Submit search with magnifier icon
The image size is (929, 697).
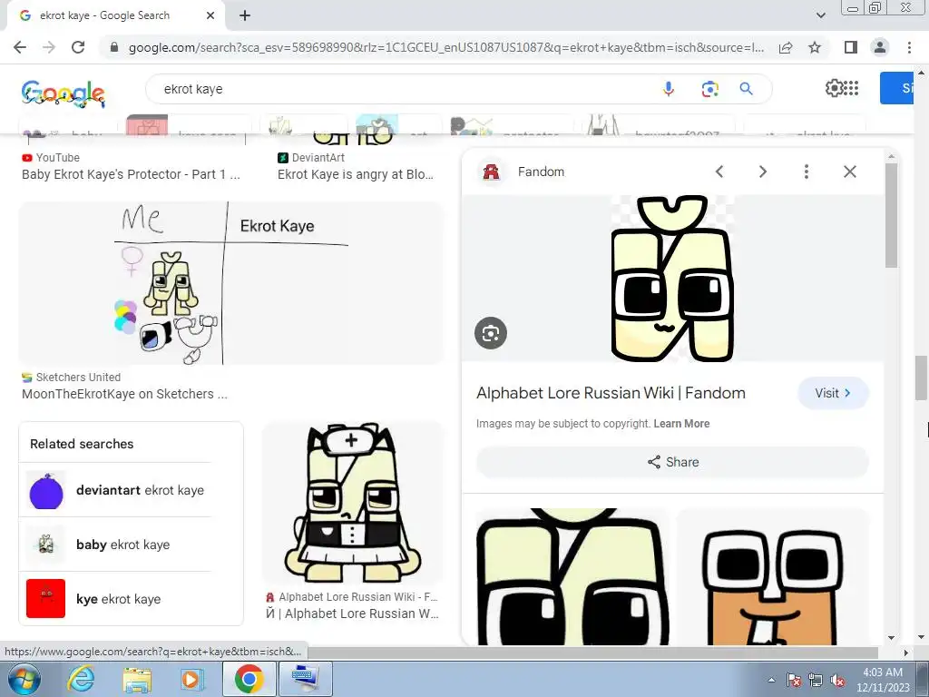click(746, 89)
